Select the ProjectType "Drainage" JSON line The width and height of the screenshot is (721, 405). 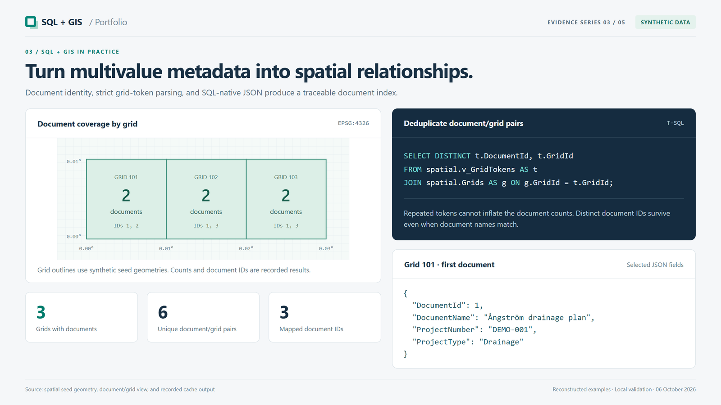468,342
